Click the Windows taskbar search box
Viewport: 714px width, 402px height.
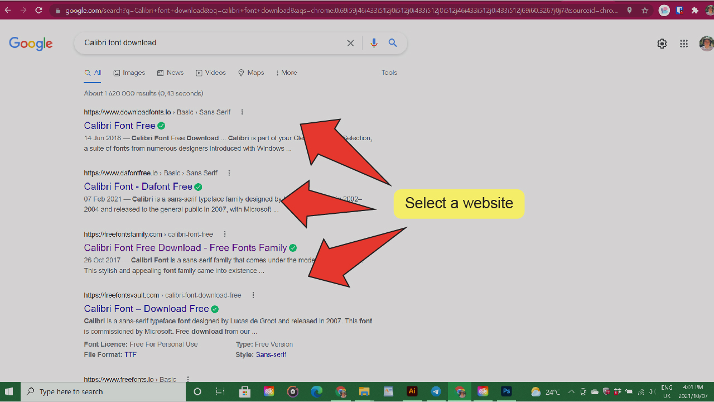coord(103,392)
